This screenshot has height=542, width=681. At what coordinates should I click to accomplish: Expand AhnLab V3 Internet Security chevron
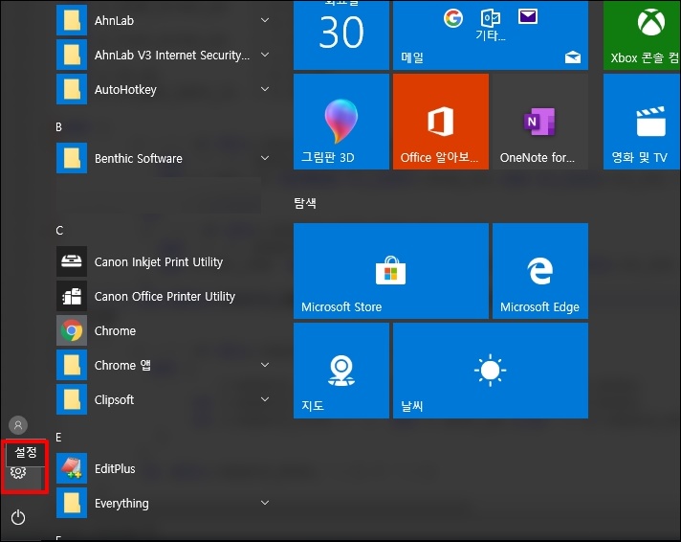(x=265, y=55)
